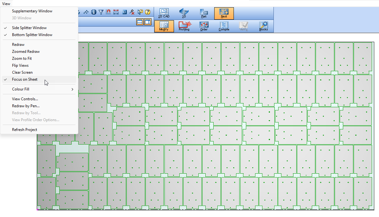
Task: Choose Clear Screen menu item
Action: click(39, 72)
